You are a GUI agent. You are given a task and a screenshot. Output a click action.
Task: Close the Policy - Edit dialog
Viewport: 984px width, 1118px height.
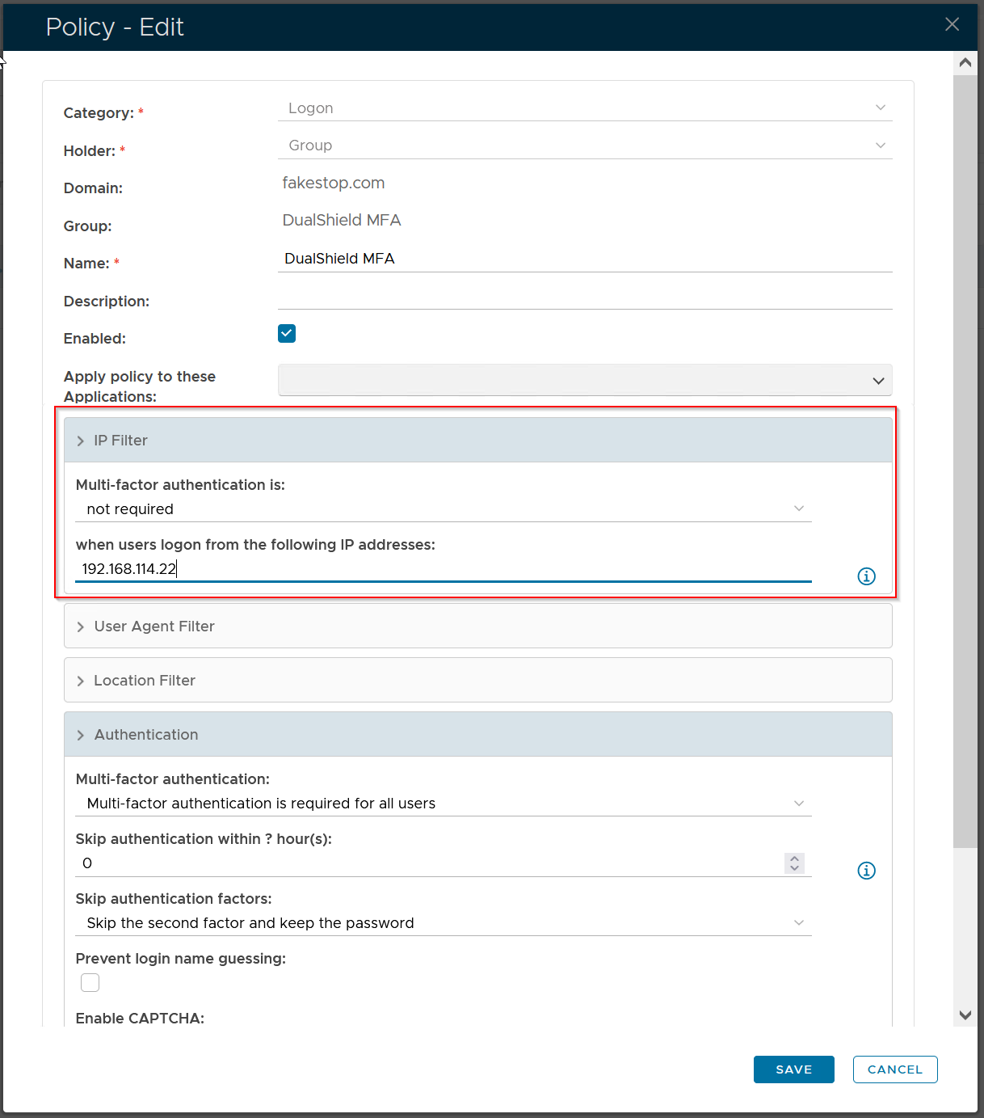[952, 24]
